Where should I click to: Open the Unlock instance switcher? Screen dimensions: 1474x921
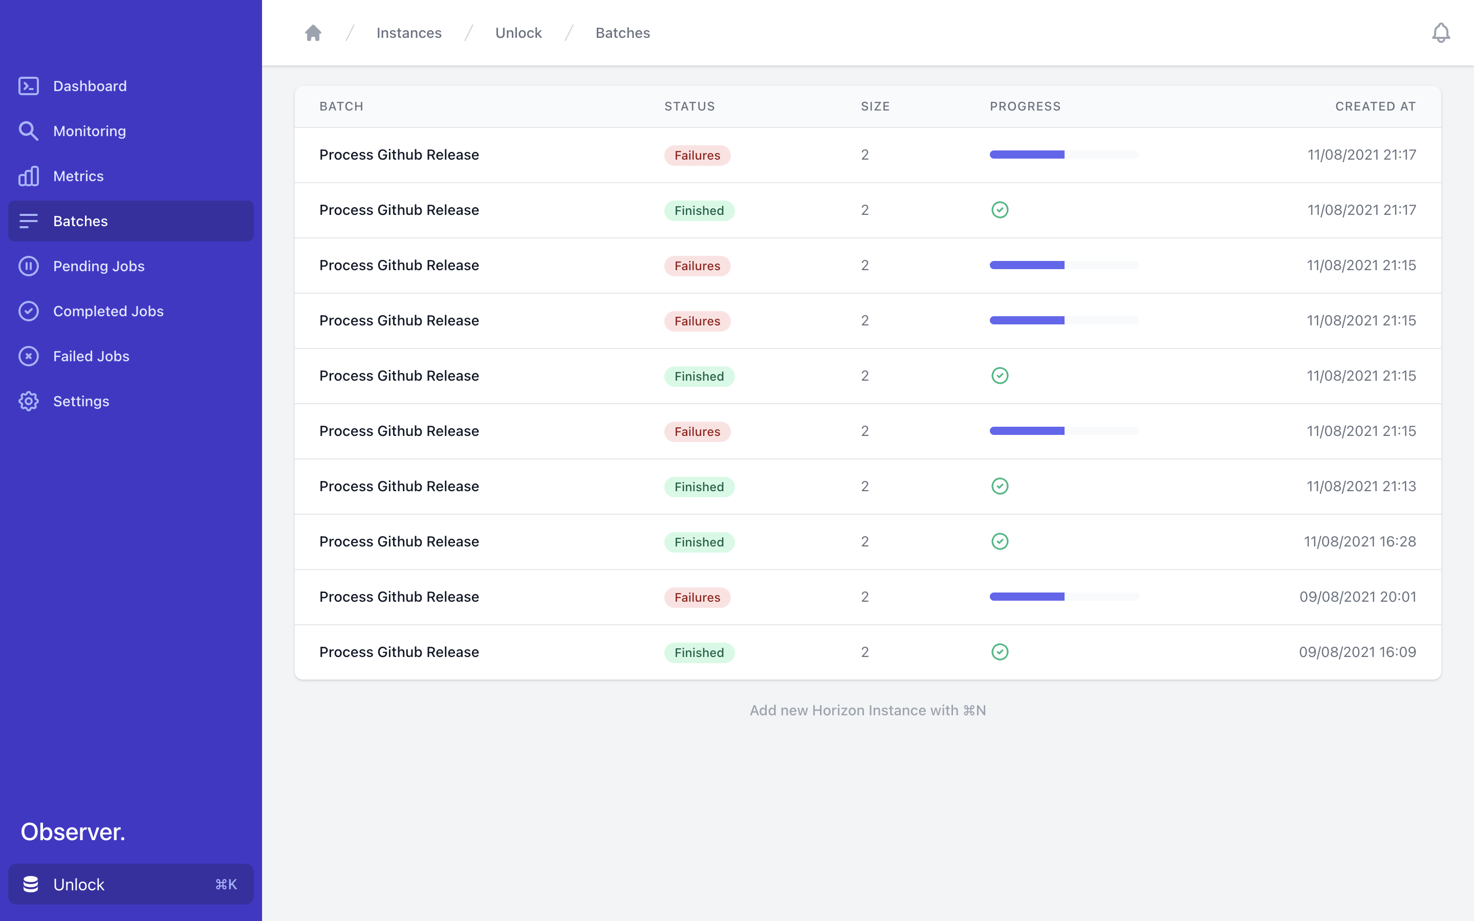tap(131, 884)
